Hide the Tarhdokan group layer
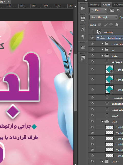This screenshot has width=123, height=165. click(92, 38)
